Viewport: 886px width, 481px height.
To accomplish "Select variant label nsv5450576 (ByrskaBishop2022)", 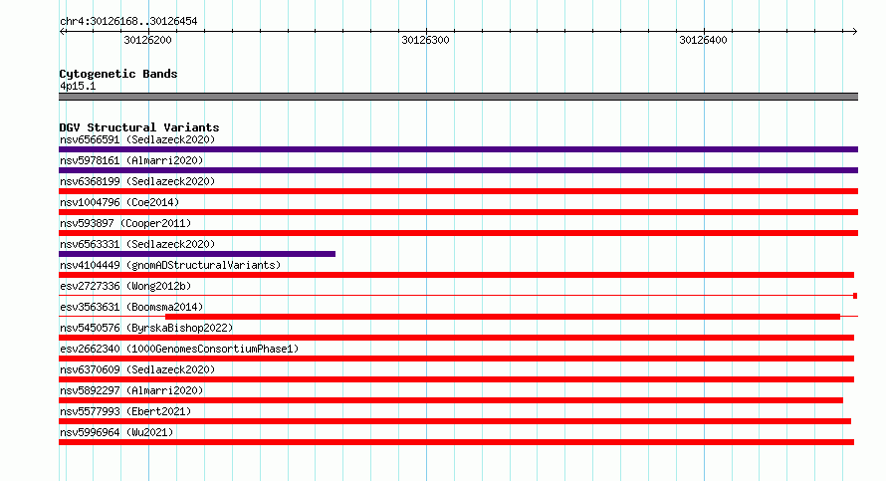I will (x=146, y=328).
